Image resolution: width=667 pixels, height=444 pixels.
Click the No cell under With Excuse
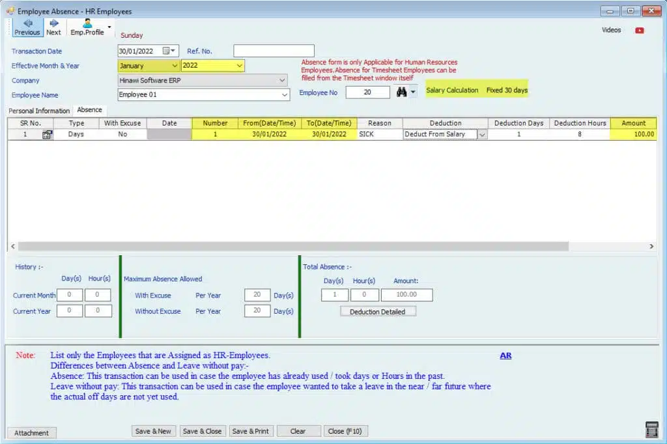(122, 134)
